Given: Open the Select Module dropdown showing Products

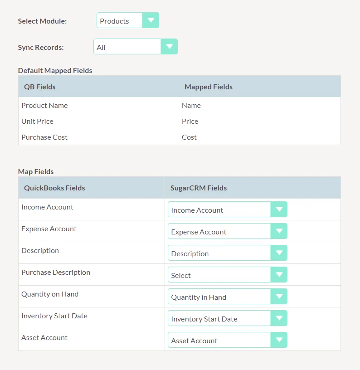Looking at the screenshot, I should [127, 20].
